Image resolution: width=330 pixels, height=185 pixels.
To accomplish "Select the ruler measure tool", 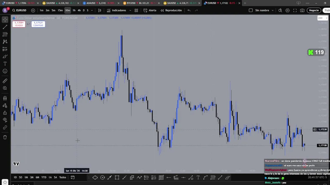I will click(5, 81).
